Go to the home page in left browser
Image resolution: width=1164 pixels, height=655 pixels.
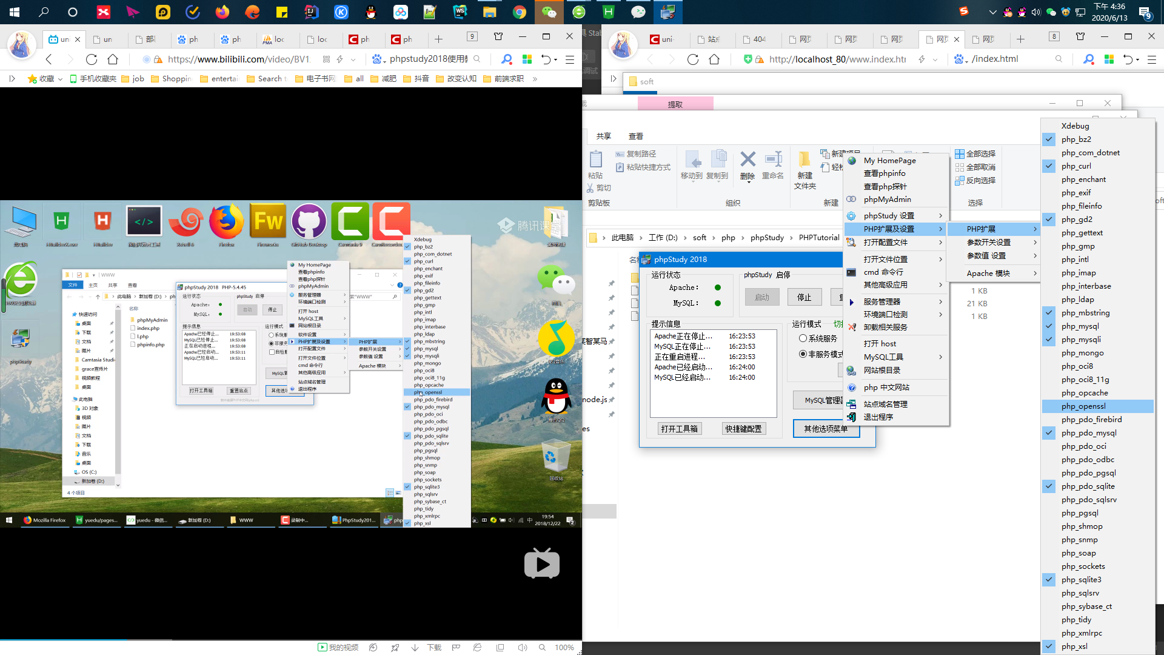(113, 59)
